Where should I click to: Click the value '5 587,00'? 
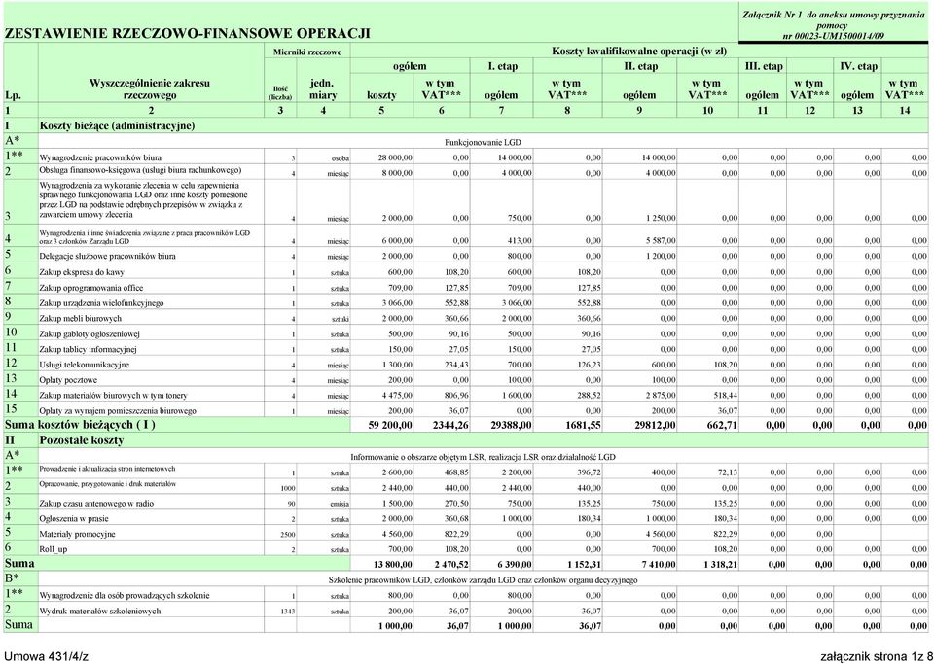click(x=660, y=241)
